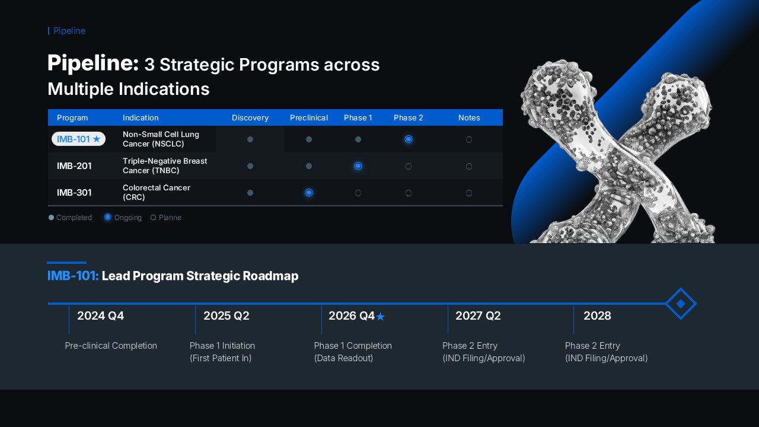Image resolution: width=759 pixels, height=427 pixels.
Task: Click the star icon beside IMB-101
Action: (x=97, y=139)
